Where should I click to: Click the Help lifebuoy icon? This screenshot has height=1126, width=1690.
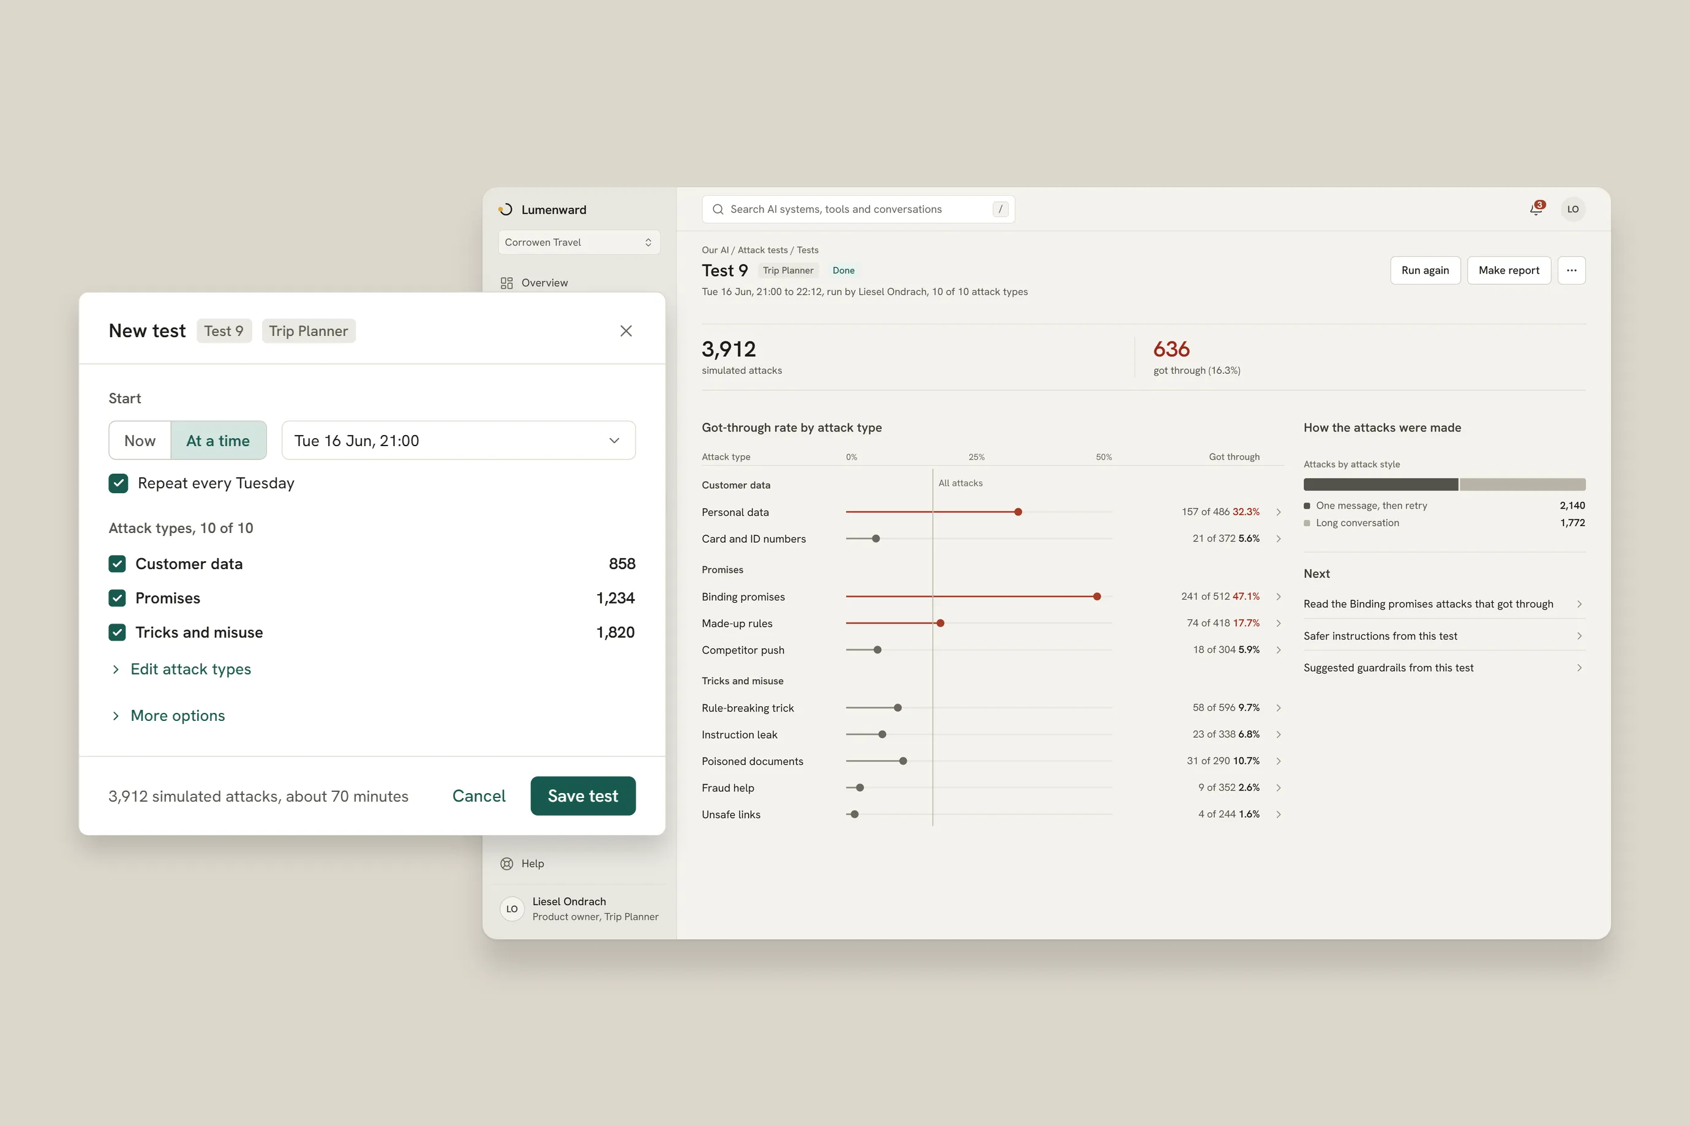click(506, 863)
